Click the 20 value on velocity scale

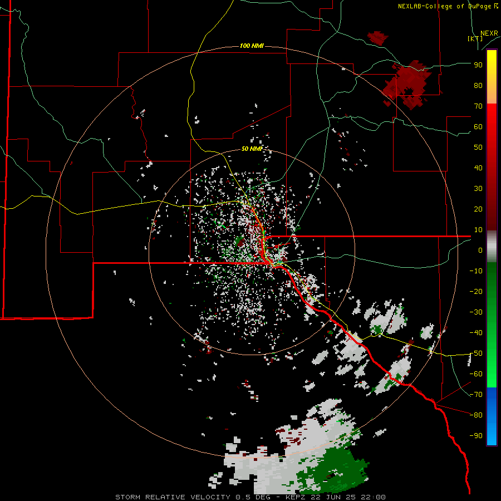478,209
